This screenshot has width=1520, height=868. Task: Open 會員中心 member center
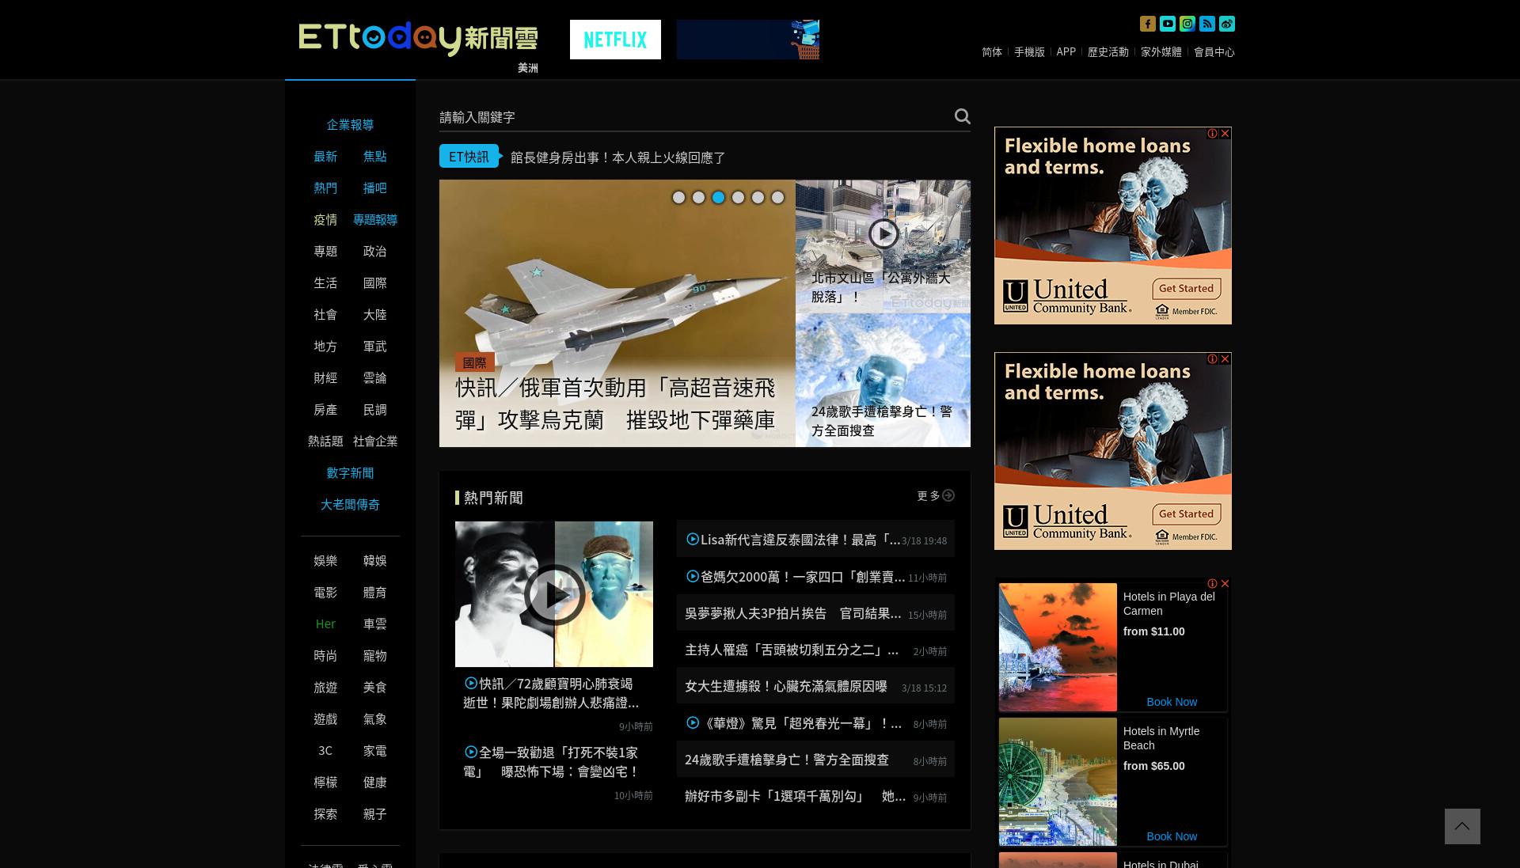tap(1214, 52)
